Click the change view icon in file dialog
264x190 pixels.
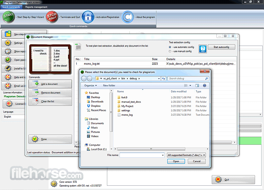(186, 86)
